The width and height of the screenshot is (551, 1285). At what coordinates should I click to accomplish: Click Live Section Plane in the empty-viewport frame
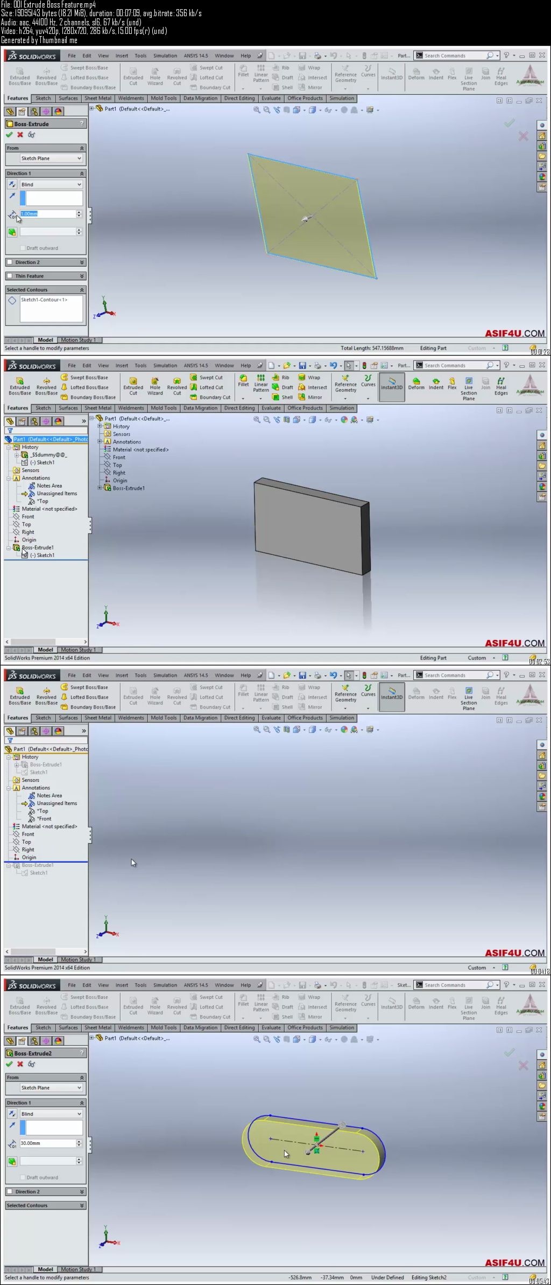click(x=469, y=698)
